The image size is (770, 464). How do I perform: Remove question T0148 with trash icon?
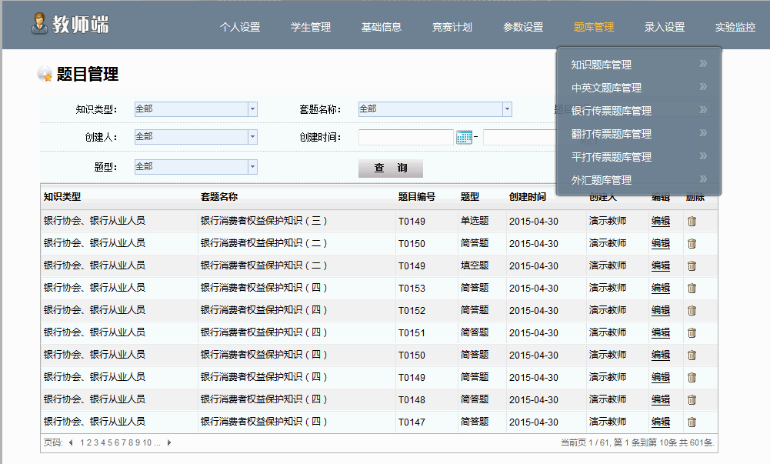click(x=692, y=399)
